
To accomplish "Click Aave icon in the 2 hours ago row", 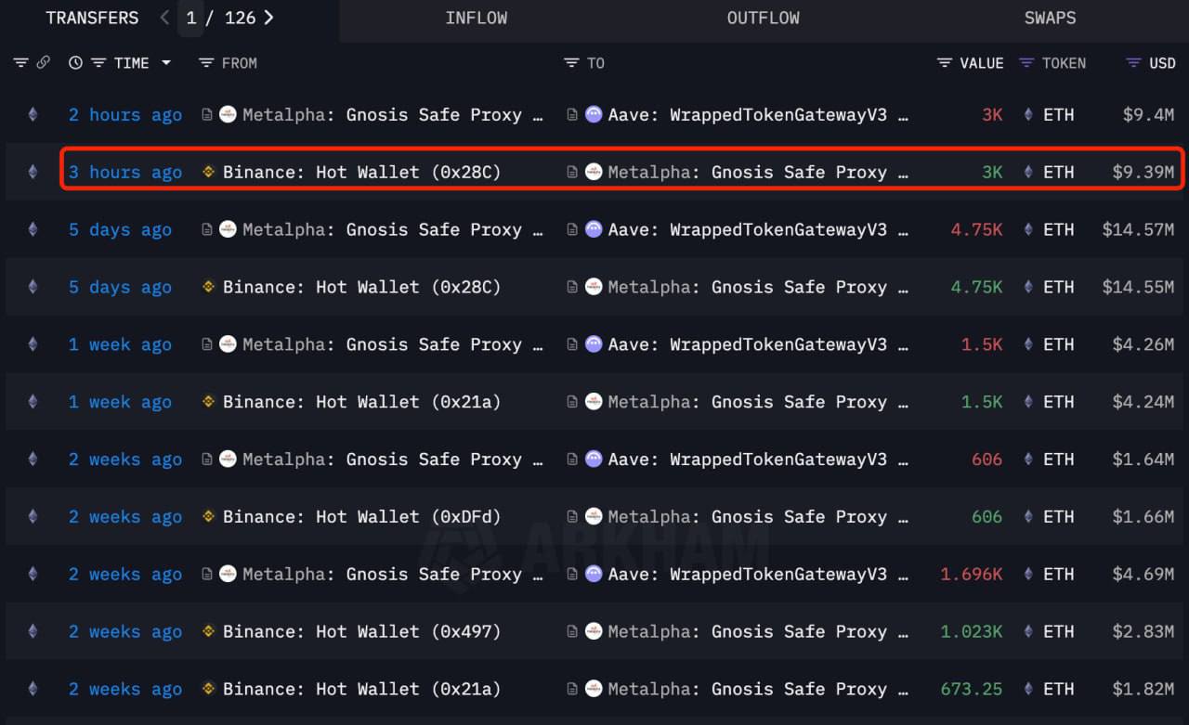I will [x=594, y=115].
